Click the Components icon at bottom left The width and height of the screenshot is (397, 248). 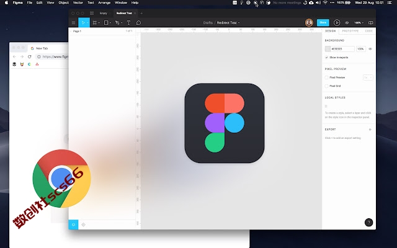click(x=83, y=224)
